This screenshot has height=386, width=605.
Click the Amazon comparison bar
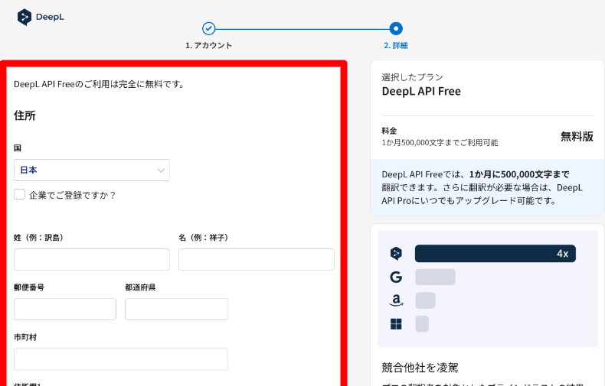pos(425,300)
